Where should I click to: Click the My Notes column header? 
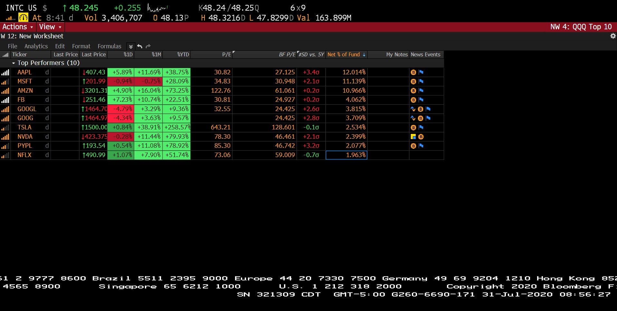388,55
